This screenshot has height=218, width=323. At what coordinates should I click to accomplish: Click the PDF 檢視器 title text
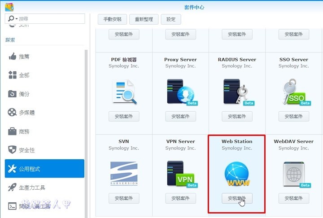point(124,60)
